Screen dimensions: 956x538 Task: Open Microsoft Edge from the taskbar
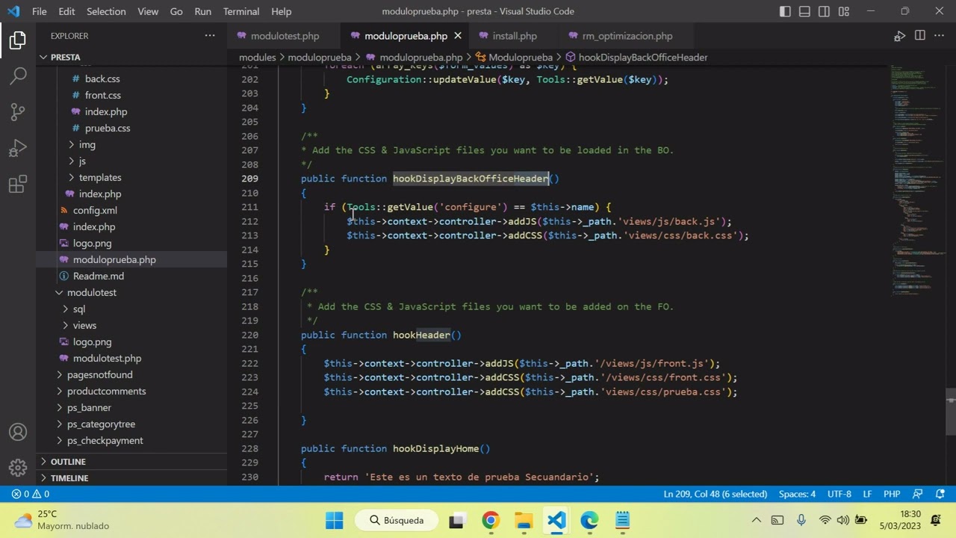coord(589,520)
